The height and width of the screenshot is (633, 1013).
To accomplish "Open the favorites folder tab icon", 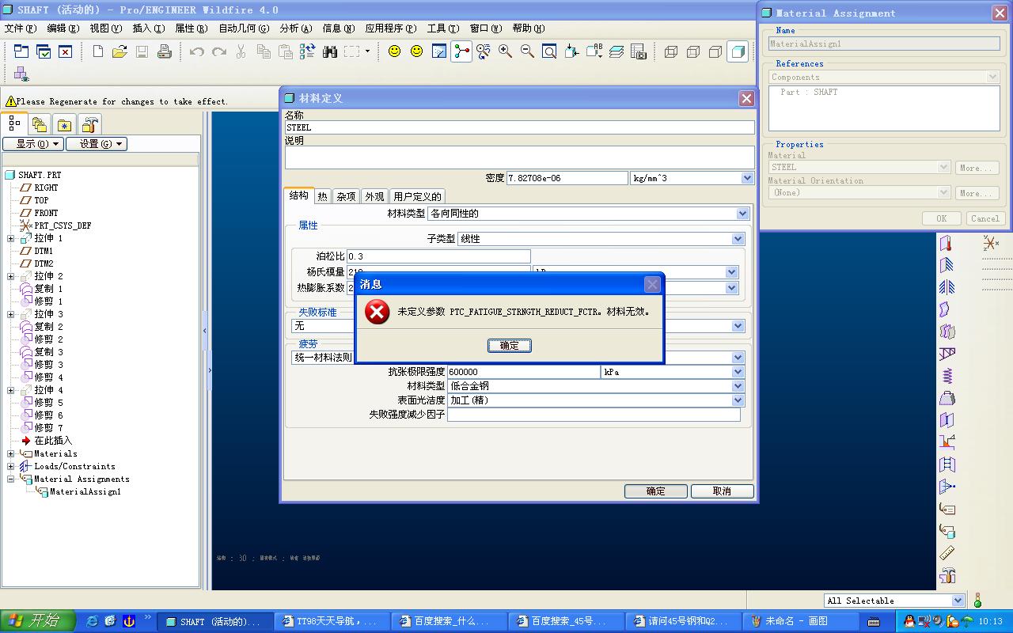I will point(65,124).
